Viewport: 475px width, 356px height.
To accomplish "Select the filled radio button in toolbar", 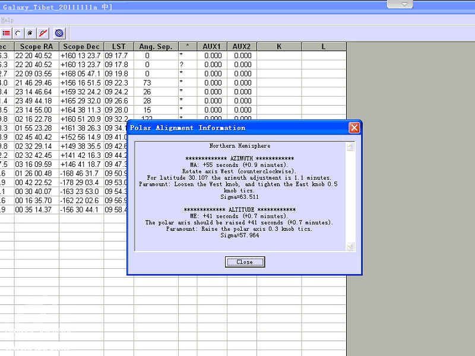I will click(30, 33).
